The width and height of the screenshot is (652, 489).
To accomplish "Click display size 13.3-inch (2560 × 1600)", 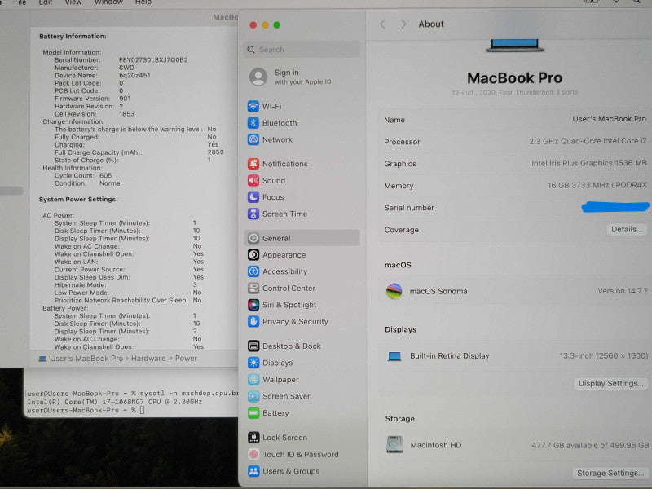I will [x=603, y=355].
